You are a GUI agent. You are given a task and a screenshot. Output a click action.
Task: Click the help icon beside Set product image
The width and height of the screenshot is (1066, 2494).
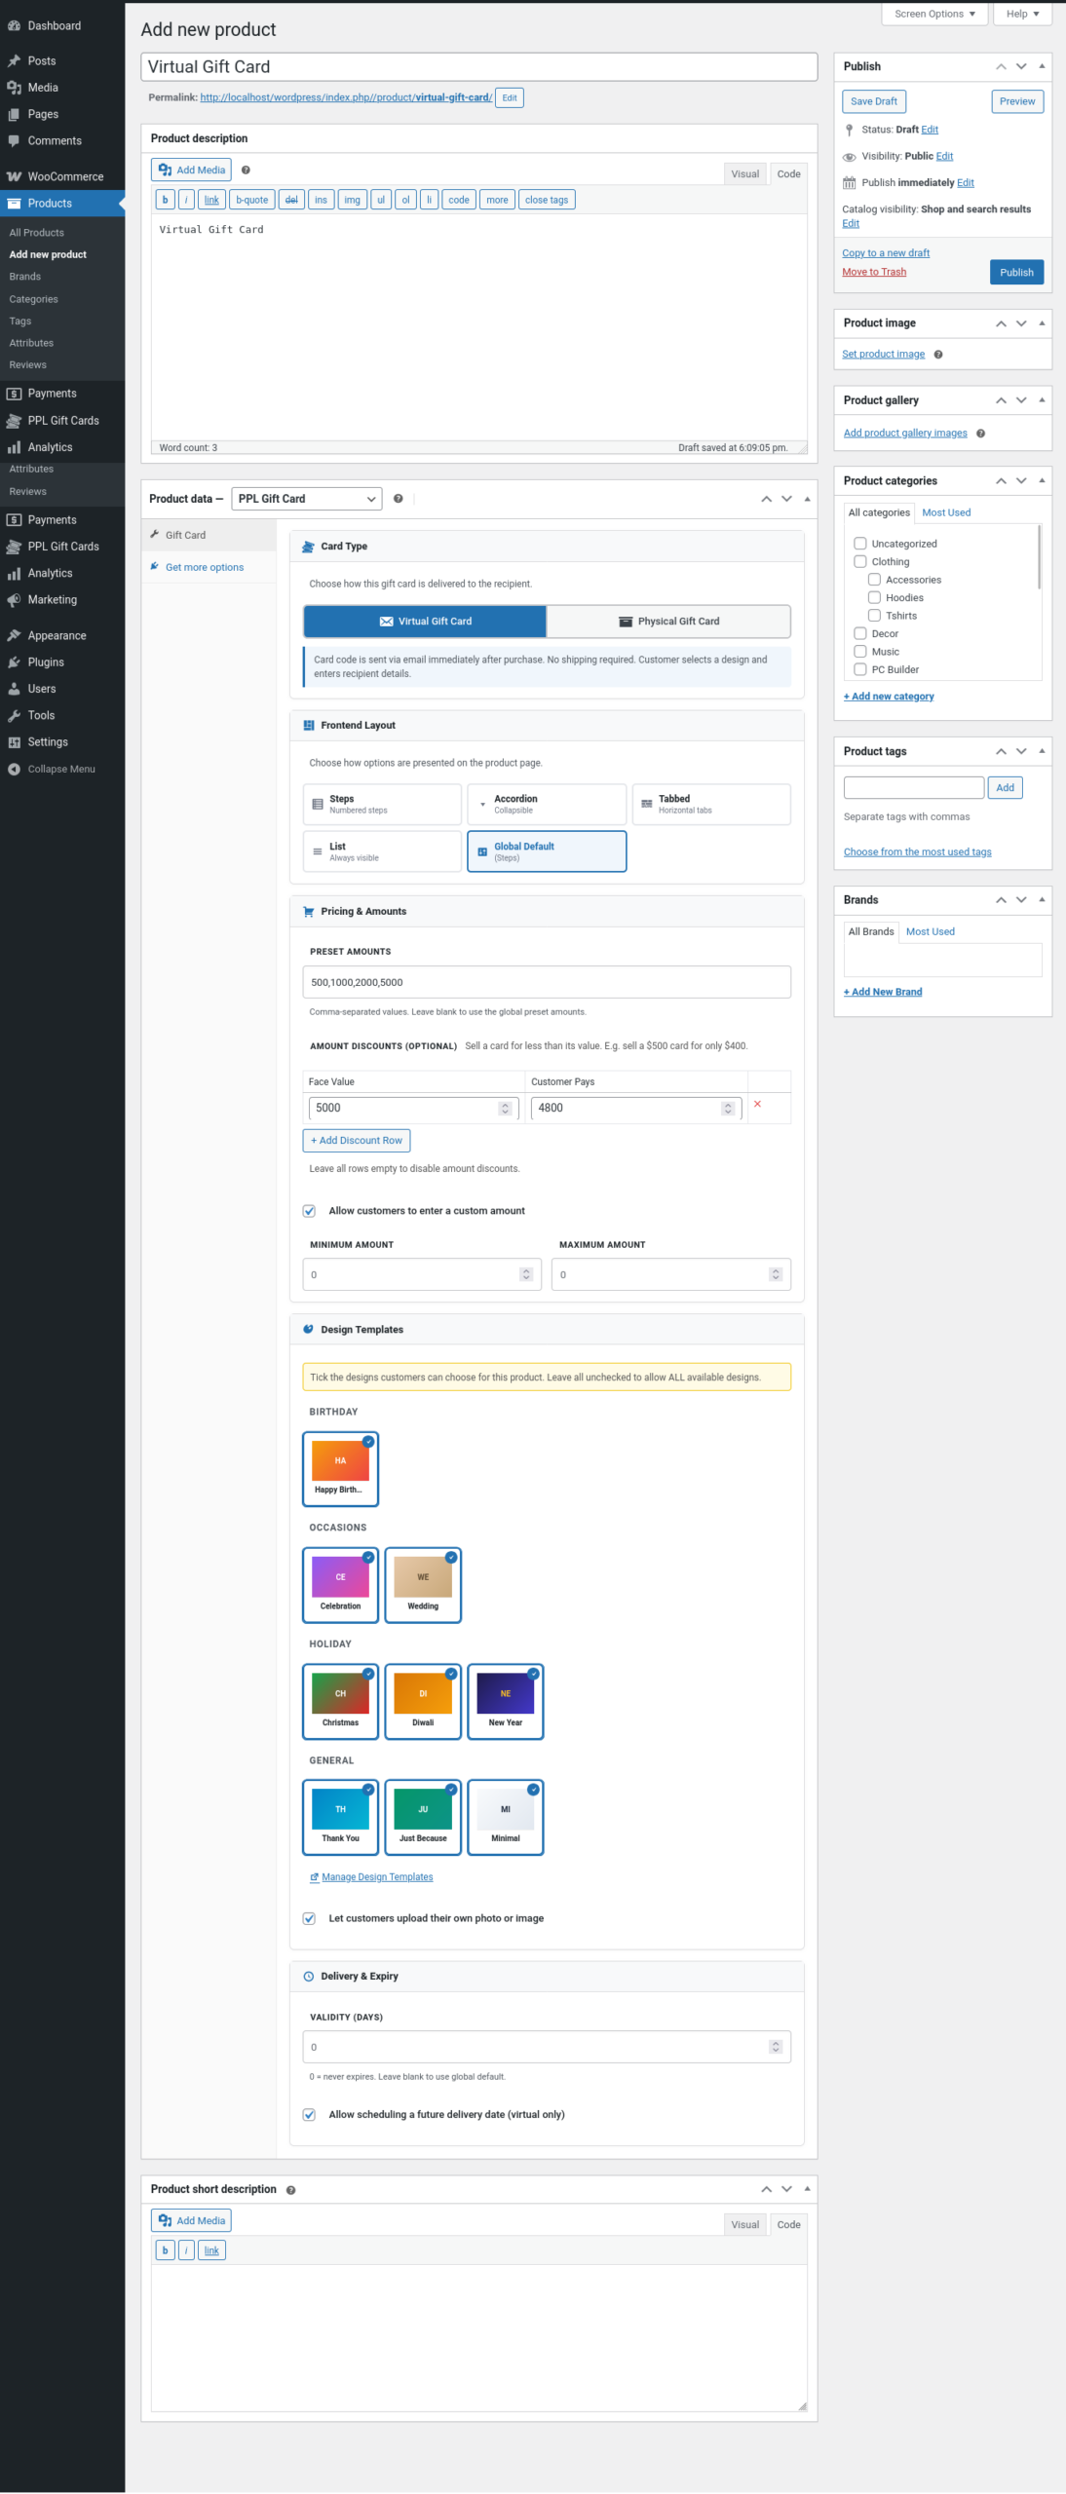(937, 355)
